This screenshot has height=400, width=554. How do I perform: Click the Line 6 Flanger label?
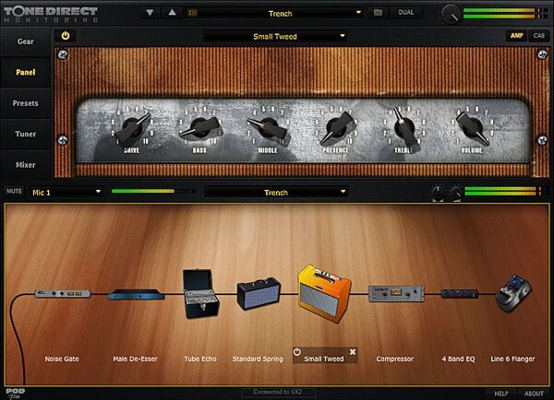tap(512, 359)
